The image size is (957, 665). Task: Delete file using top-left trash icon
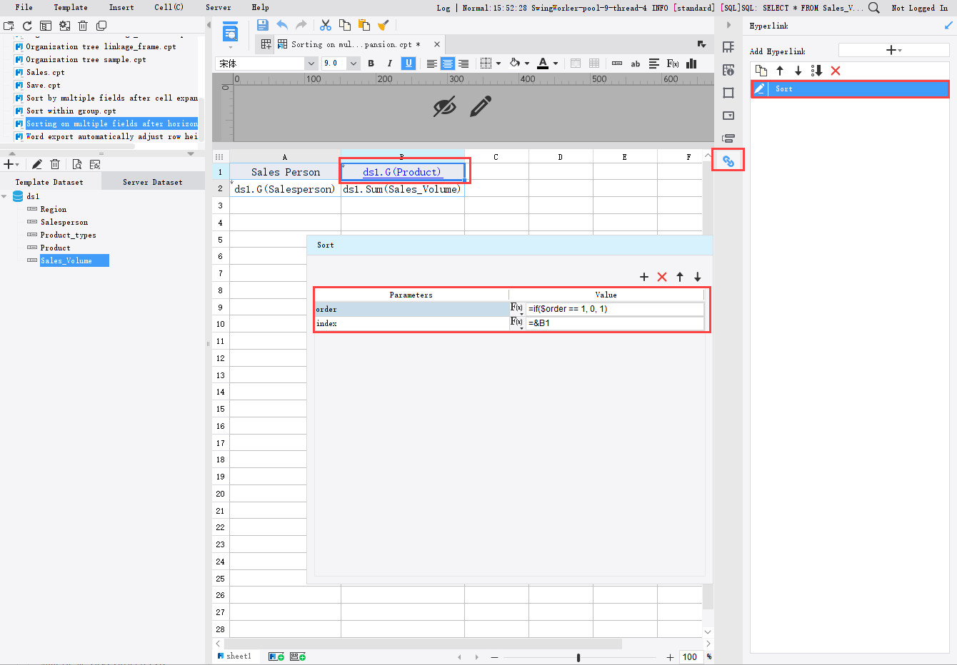point(83,26)
